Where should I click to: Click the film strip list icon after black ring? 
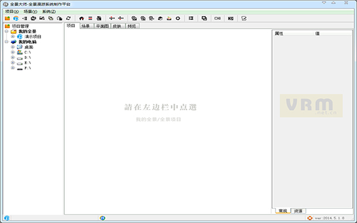tap(191, 18)
